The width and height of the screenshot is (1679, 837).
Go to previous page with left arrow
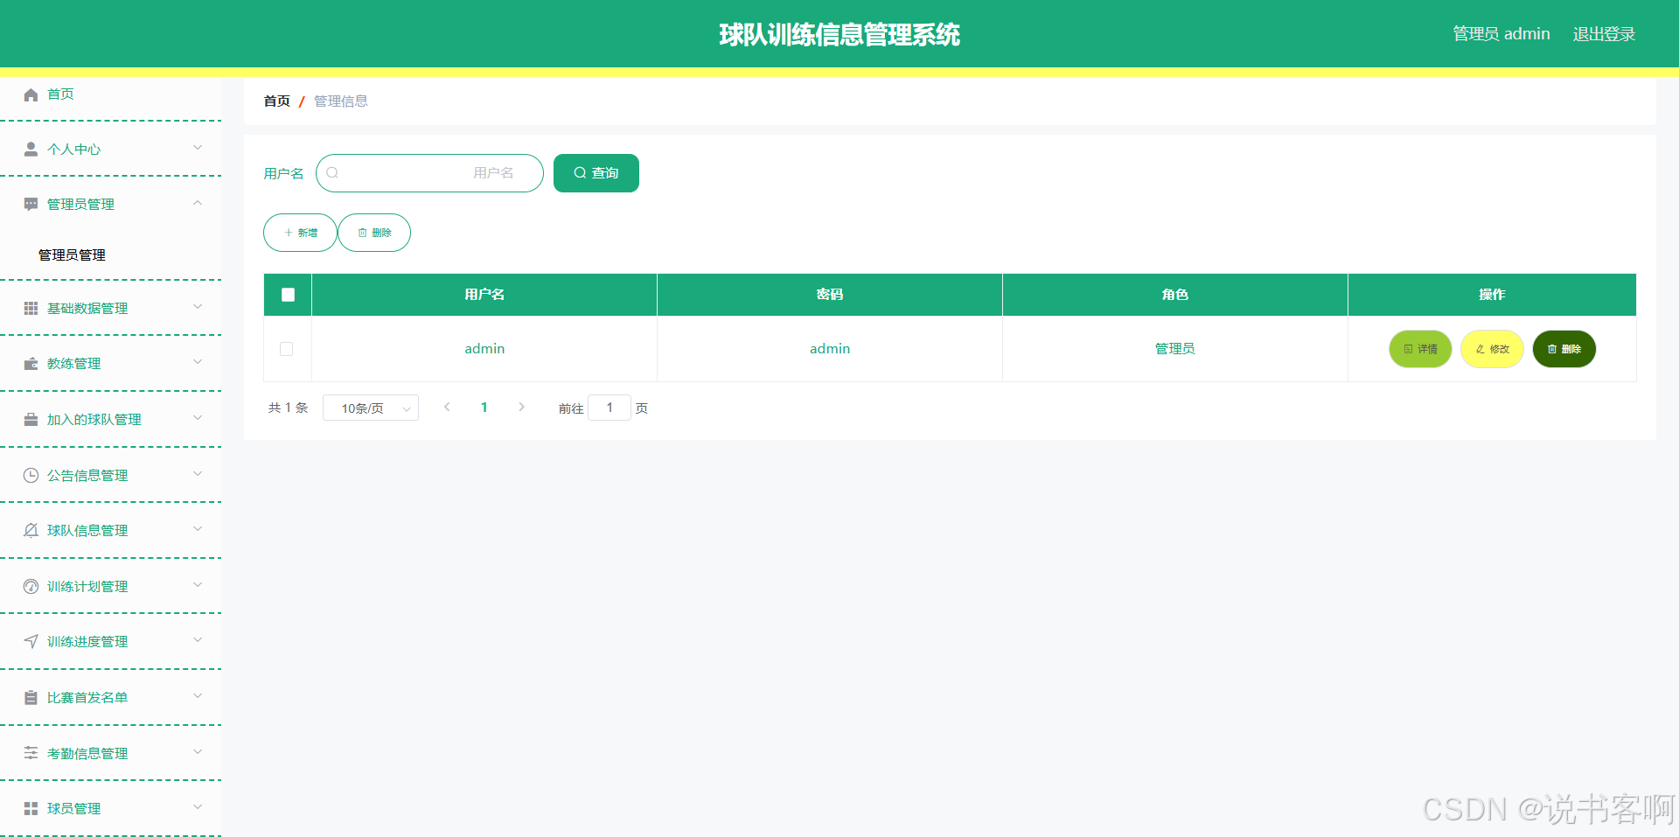pyautogui.click(x=447, y=408)
